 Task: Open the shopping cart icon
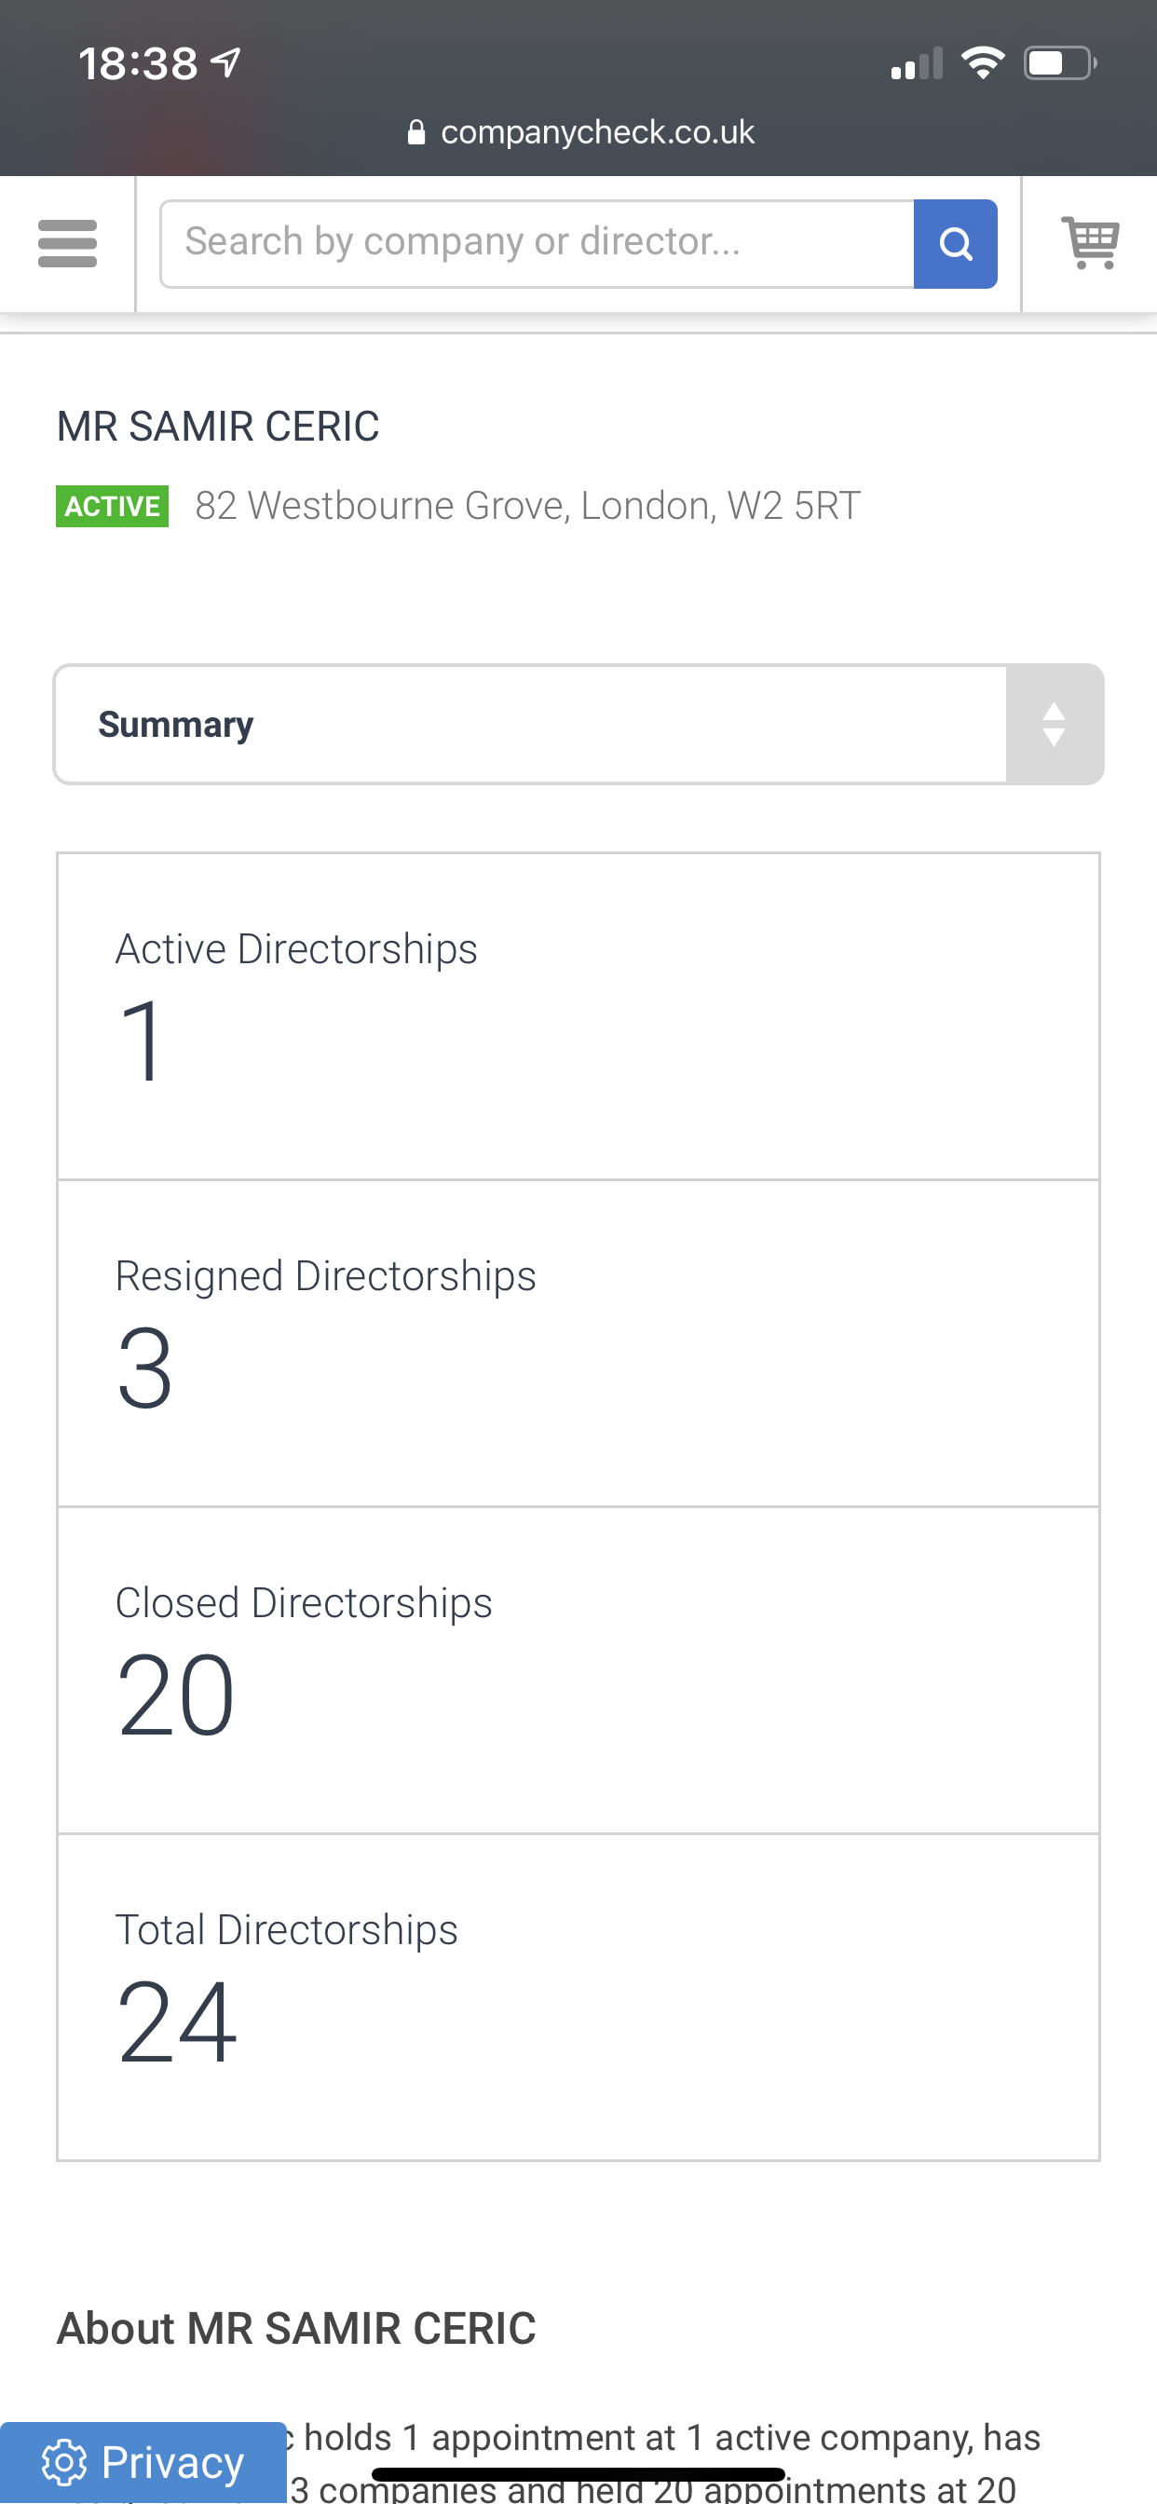coord(1090,243)
